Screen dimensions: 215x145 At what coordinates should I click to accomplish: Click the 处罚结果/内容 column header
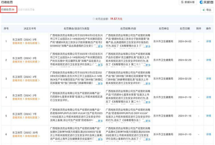(128, 29)
